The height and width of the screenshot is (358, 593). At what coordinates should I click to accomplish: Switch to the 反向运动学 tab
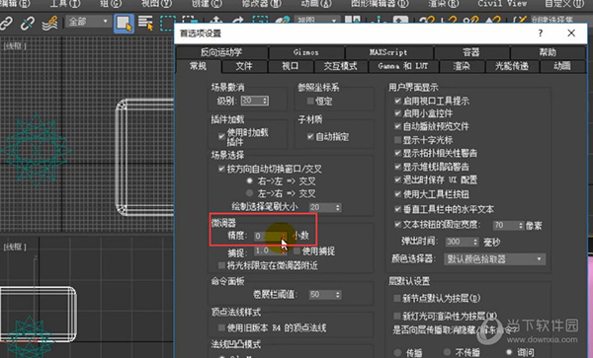[x=221, y=52]
